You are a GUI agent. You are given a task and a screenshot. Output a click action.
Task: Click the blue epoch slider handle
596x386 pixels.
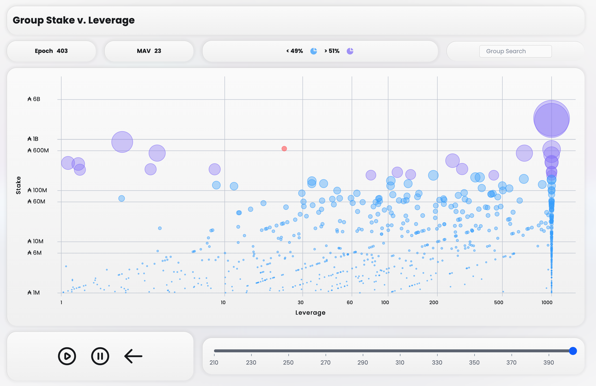pyautogui.click(x=573, y=351)
